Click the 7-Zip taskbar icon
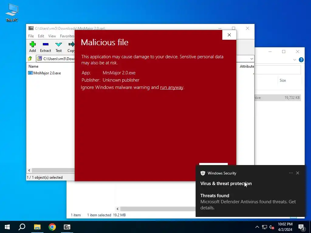 (x=67, y=227)
